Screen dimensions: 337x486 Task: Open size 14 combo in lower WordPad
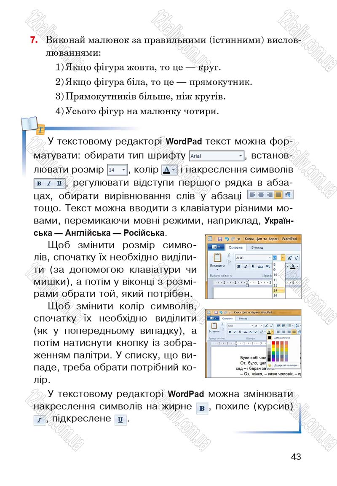258,326
